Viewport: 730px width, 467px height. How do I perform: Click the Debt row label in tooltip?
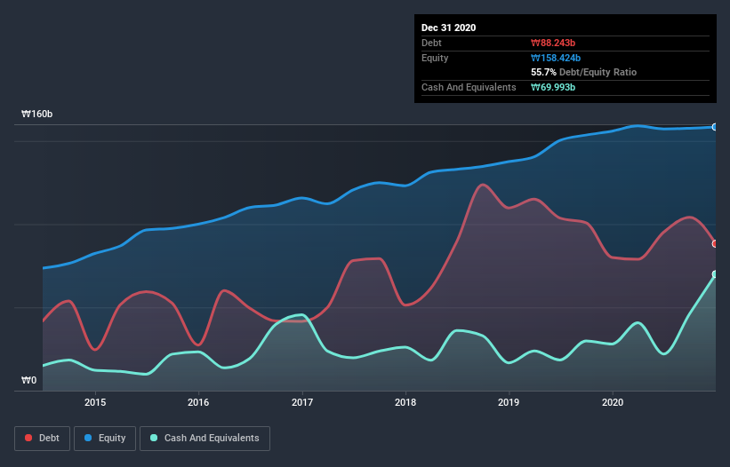[431, 43]
